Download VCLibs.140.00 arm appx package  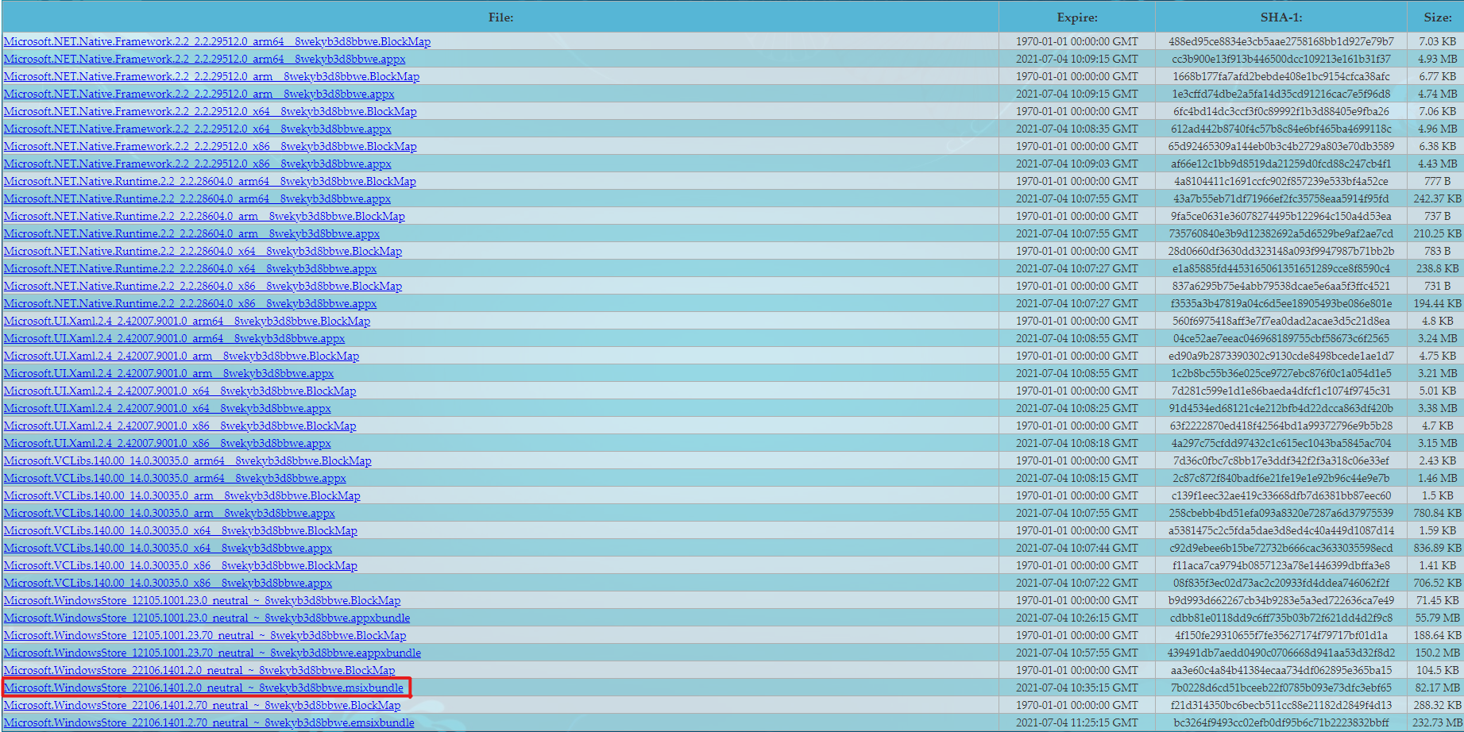(169, 513)
